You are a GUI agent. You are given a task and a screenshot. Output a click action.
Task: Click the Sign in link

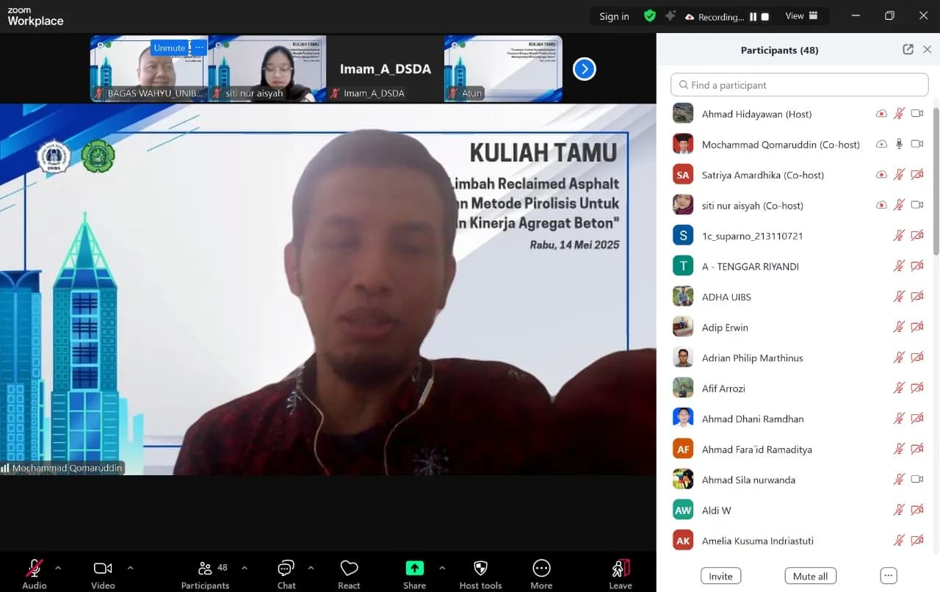coord(614,16)
